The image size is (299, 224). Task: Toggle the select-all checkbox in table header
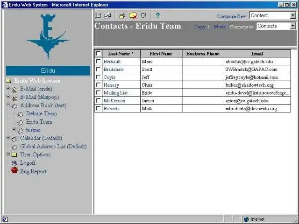[99, 54]
